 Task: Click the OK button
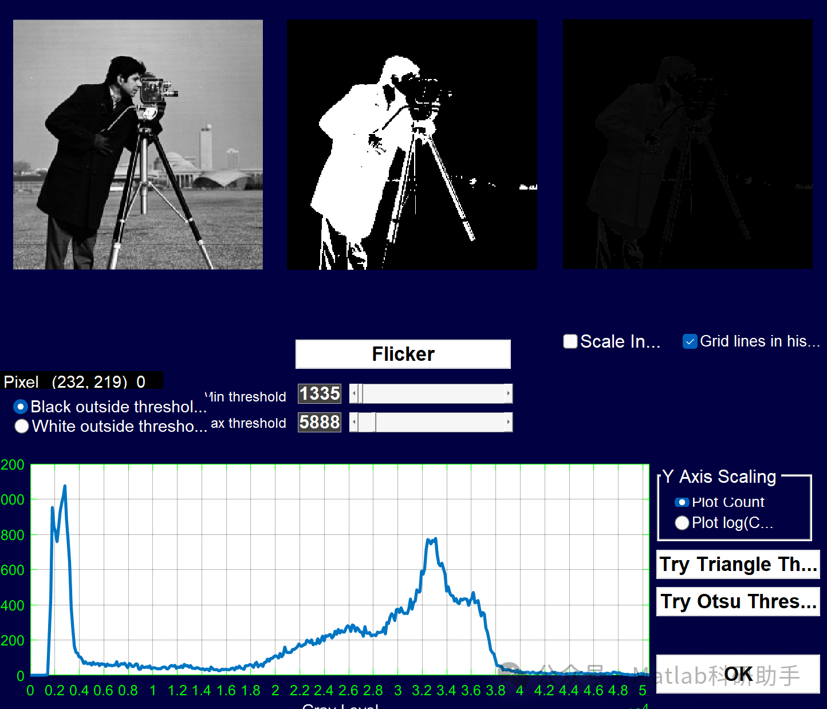tap(738, 674)
